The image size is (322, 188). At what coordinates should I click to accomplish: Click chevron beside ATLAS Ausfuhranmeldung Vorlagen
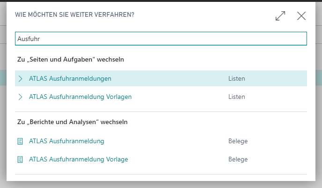click(x=20, y=97)
